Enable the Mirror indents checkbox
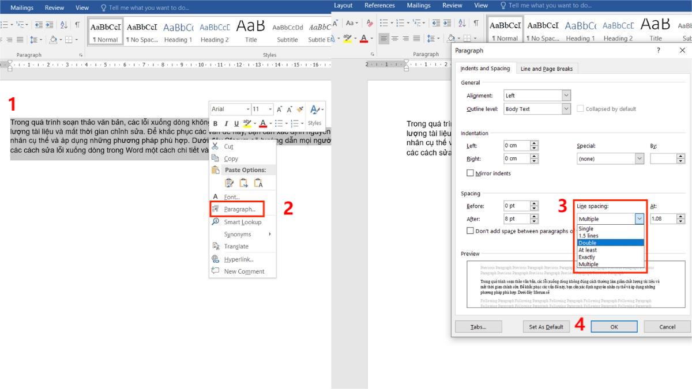The width and height of the screenshot is (692, 389). tap(470, 173)
